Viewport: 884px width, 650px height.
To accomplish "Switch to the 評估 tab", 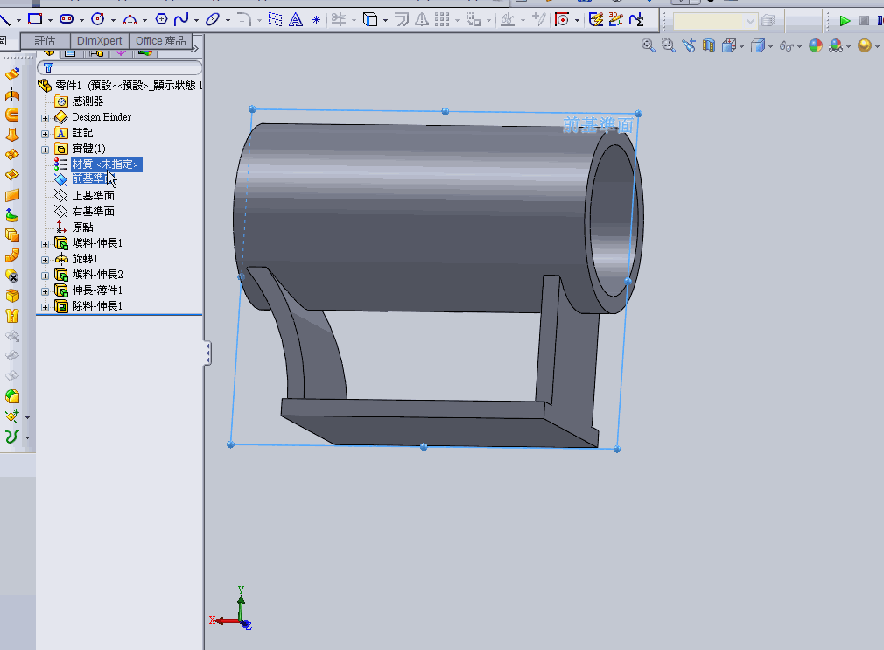I will [46, 41].
